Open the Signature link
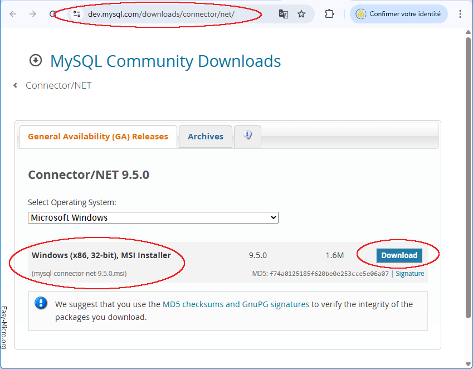This screenshot has width=473, height=369. pos(409,274)
